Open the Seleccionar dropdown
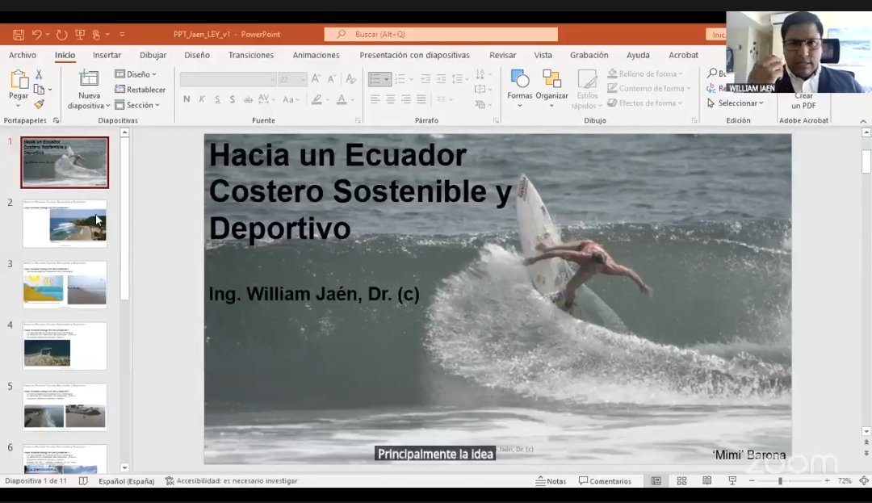872x503 pixels. click(736, 103)
